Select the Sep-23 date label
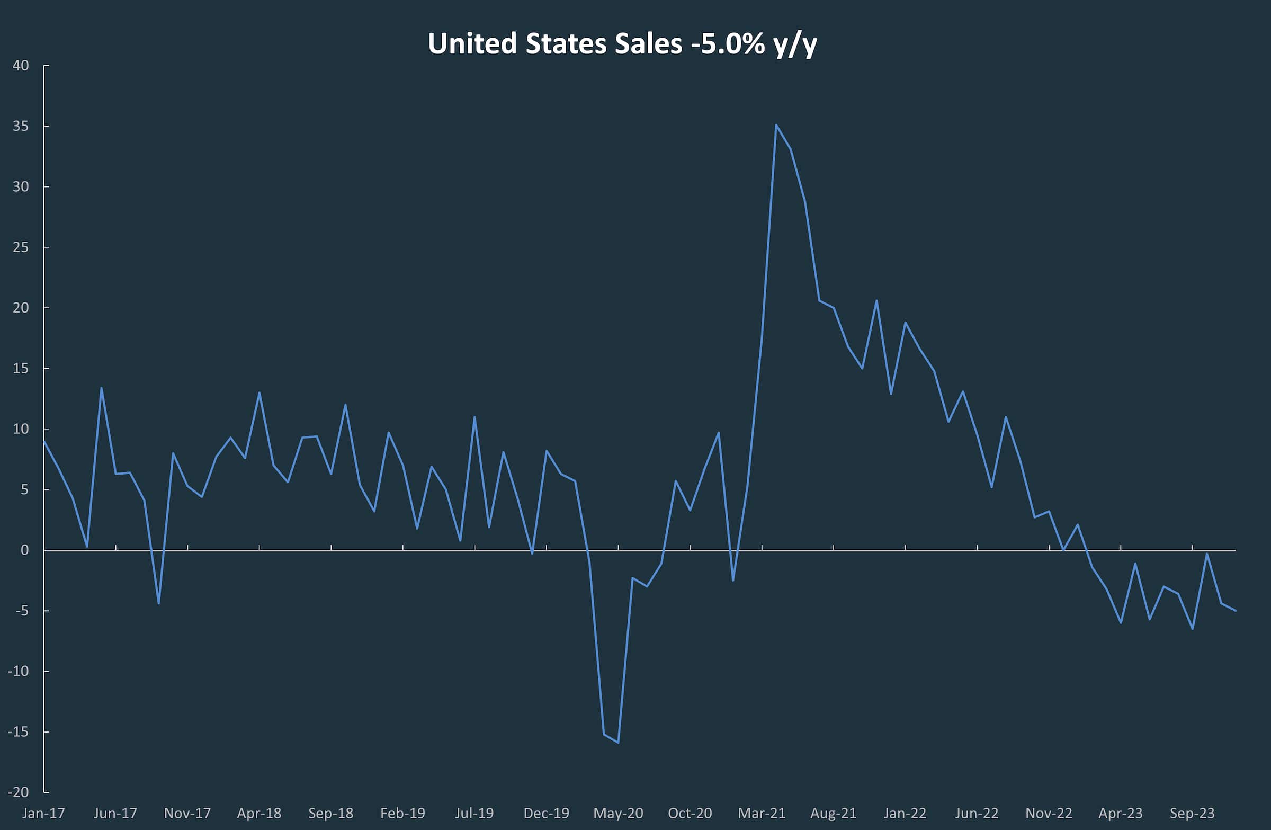The image size is (1271, 830). tap(1192, 813)
